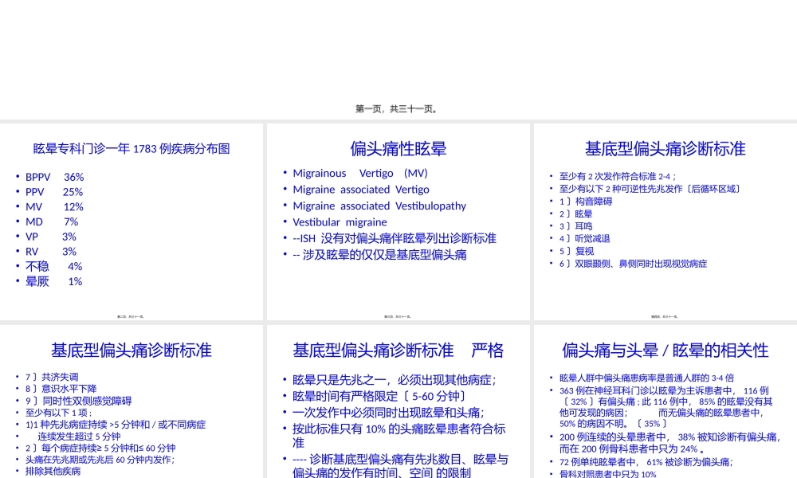Click the line '连续发生超过 5 分钟'

[x=79, y=437]
